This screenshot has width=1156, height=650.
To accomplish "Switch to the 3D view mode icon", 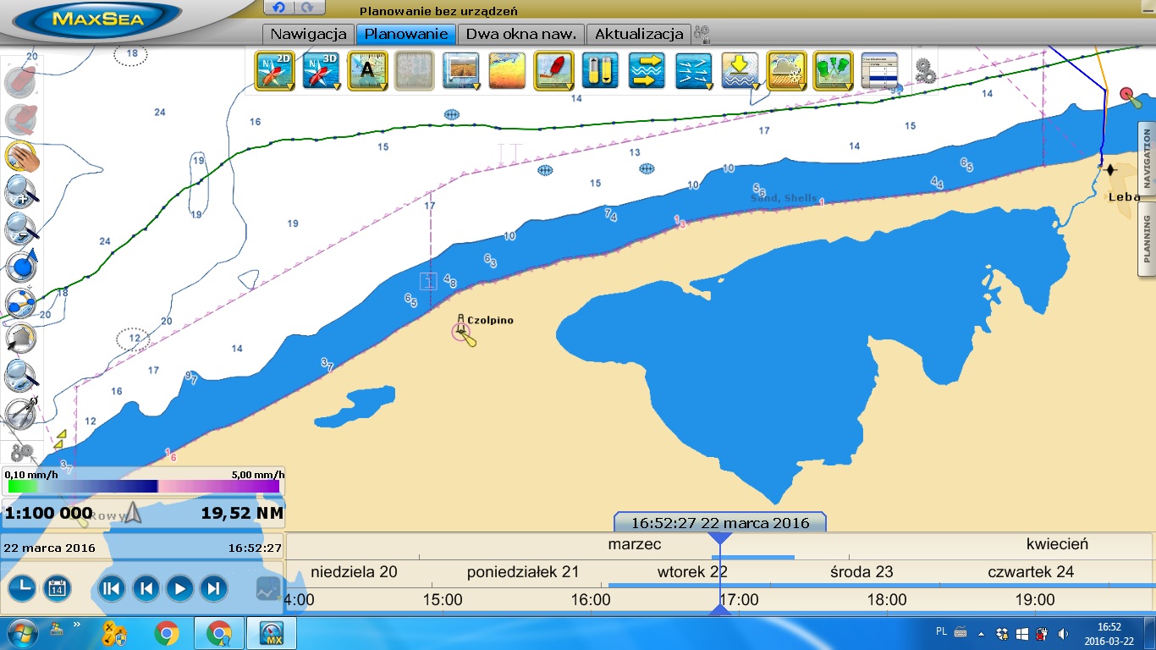I will (x=320, y=70).
